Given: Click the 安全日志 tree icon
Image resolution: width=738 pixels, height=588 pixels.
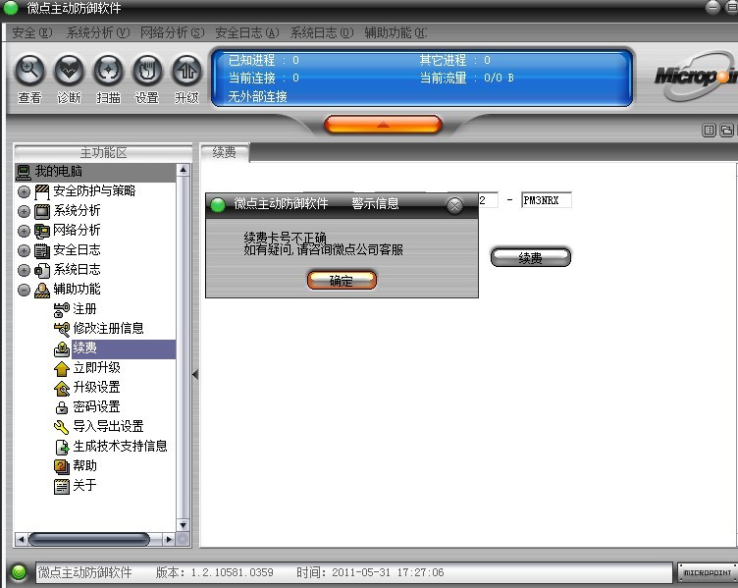Looking at the screenshot, I should point(42,250).
